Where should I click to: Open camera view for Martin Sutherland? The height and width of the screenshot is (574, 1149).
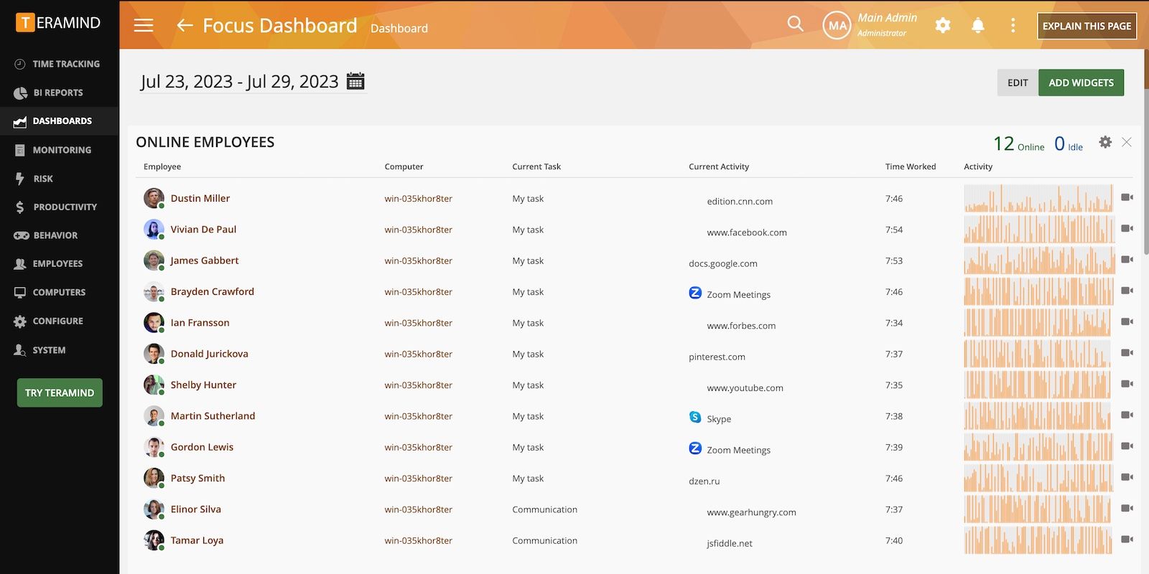click(x=1127, y=415)
